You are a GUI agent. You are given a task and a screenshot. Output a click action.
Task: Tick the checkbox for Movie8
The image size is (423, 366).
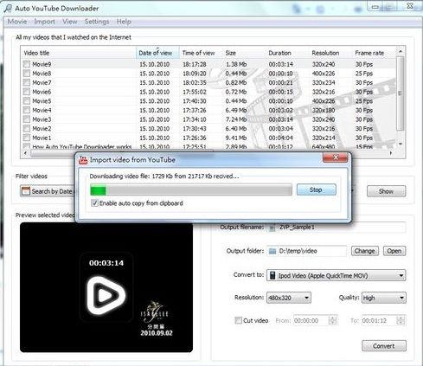tap(27, 74)
